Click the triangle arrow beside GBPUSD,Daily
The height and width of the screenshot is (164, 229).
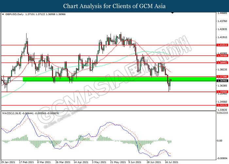click(x=3, y=14)
